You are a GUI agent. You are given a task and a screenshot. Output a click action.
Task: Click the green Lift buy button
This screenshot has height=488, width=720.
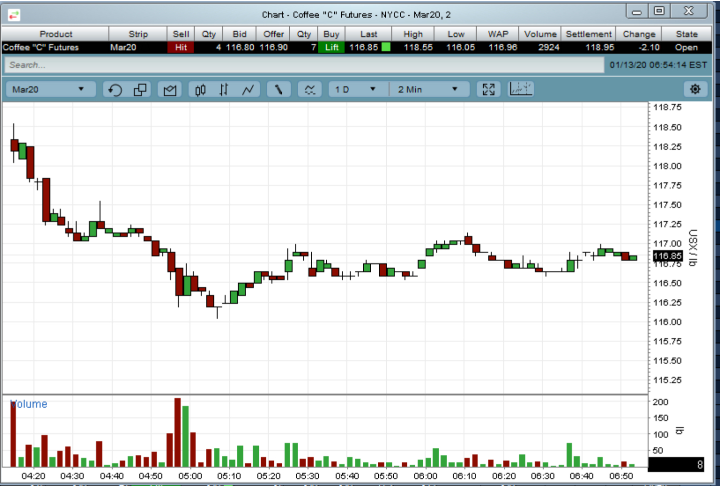332,47
